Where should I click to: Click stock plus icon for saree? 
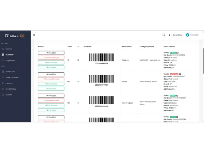(180, 74)
